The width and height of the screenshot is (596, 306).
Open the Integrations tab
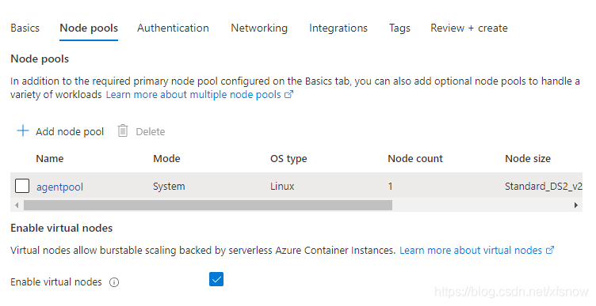(x=338, y=28)
